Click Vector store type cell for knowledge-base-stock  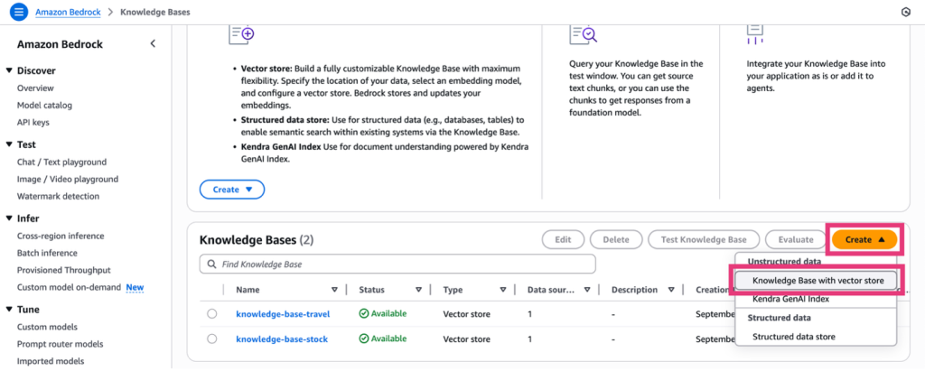467,339
